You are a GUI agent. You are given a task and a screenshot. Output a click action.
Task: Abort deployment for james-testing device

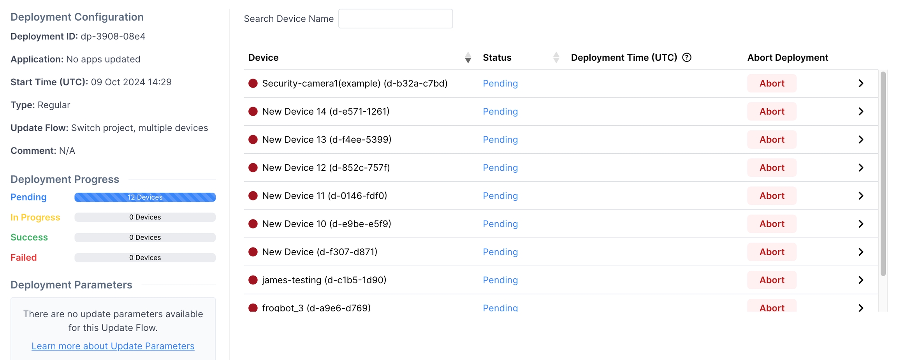pyautogui.click(x=772, y=280)
